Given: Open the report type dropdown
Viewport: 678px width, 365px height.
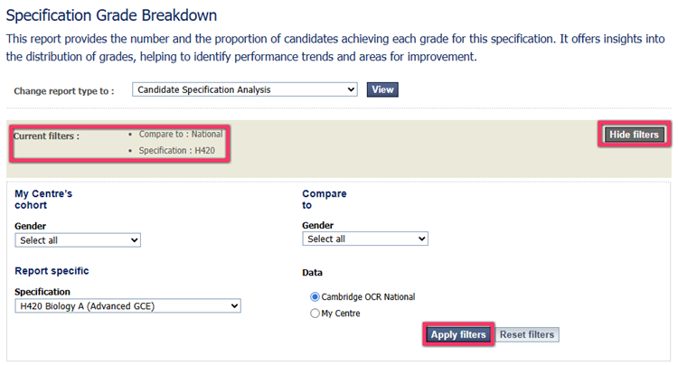Looking at the screenshot, I should coord(245,89).
